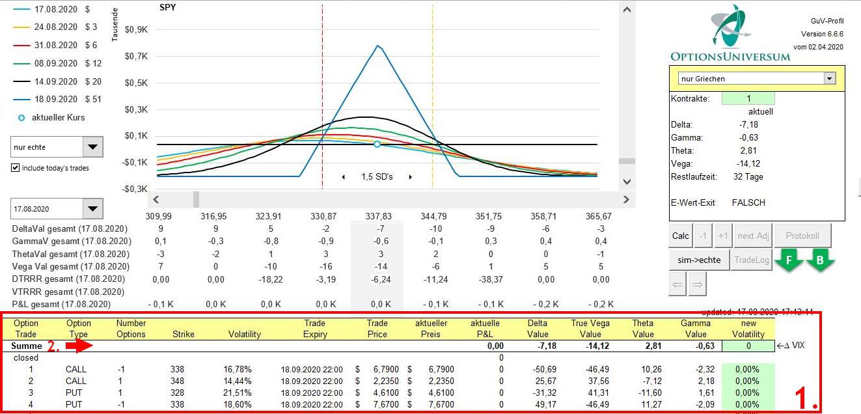Increase SD range with right triangle
This screenshot has height=414, width=861.
(410, 177)
